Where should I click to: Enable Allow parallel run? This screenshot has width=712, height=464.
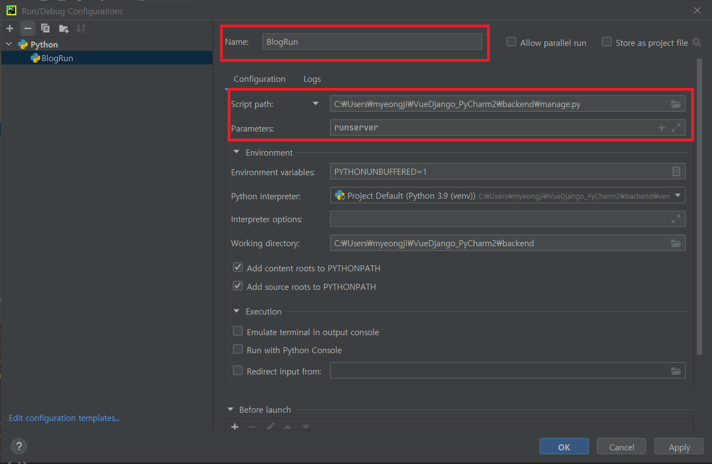(511, 42)
